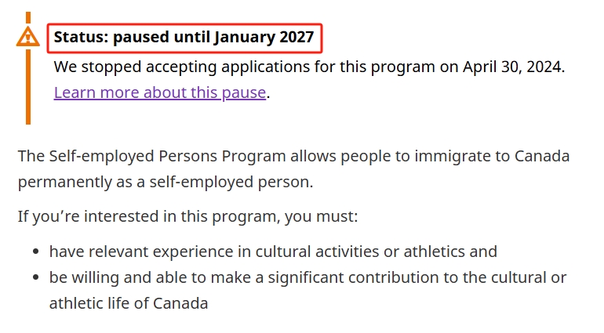The height and width of the screenshot is (333, 604).
Task: Click the line 'permanently as a self-employed person.'
Action: click(166, 182)
